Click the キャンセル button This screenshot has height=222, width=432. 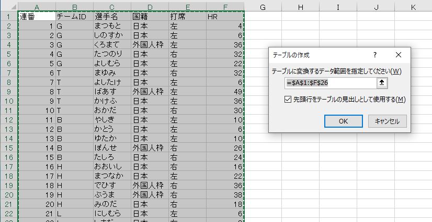click(x=387, y=121)
